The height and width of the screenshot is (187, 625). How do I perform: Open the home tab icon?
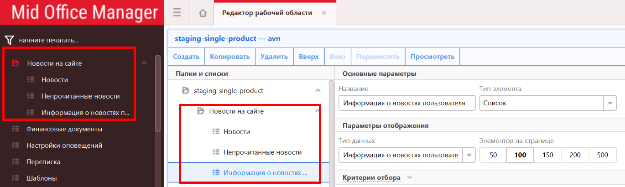(203, 13)
